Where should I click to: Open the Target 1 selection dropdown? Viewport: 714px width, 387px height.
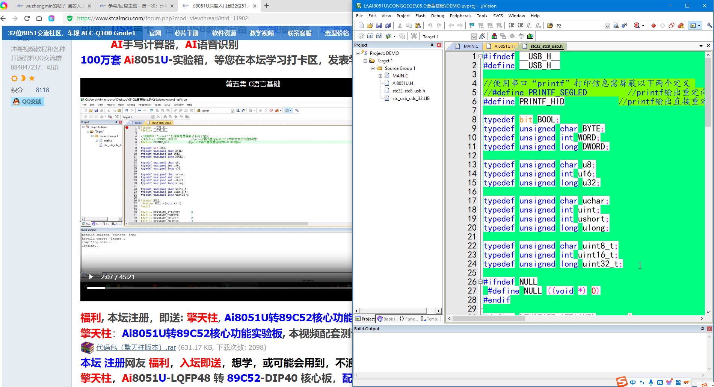[474, 36]
